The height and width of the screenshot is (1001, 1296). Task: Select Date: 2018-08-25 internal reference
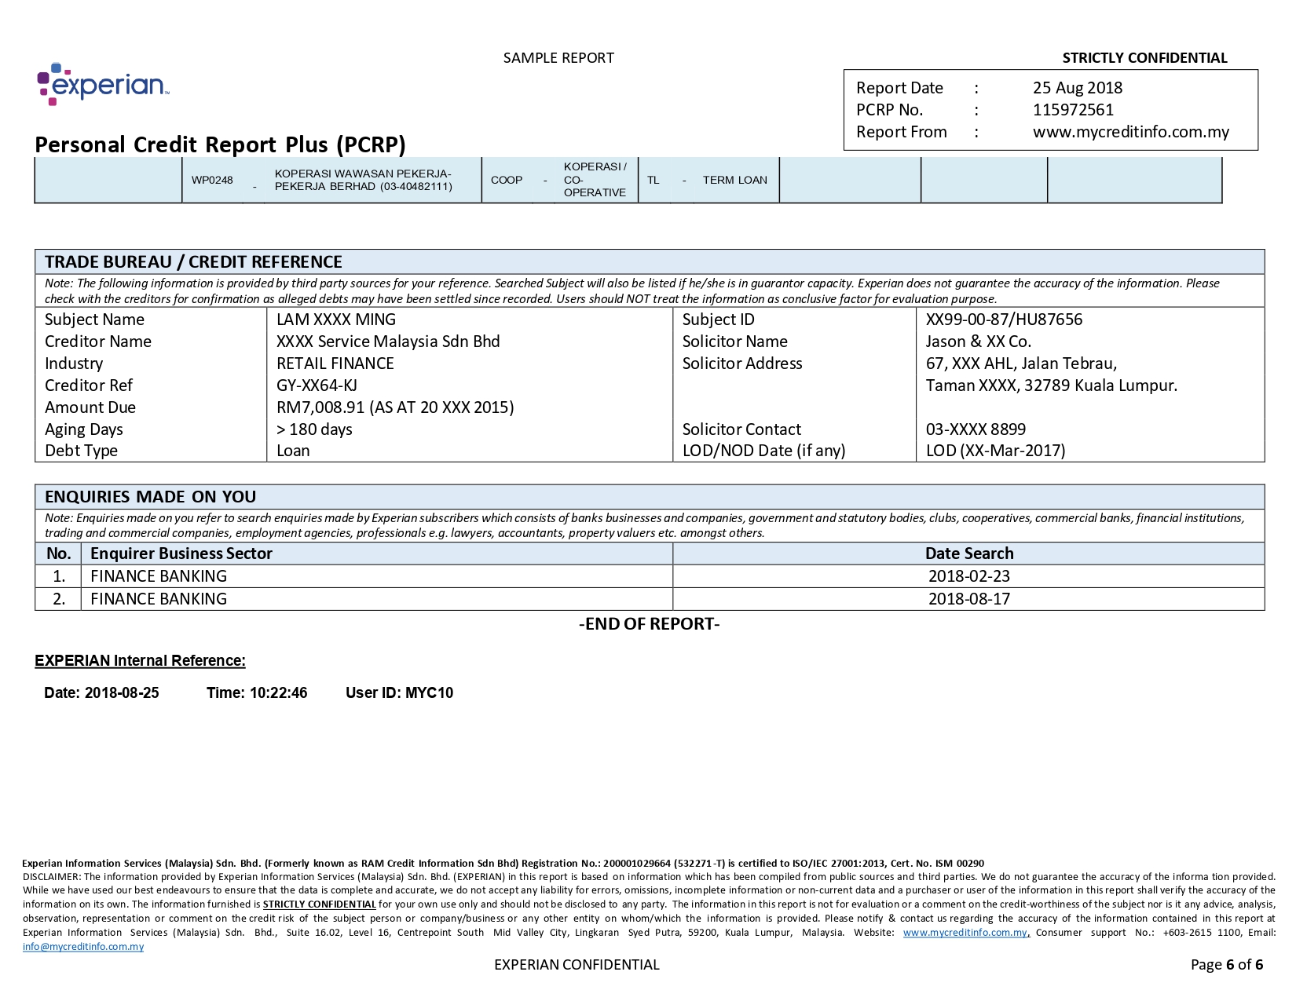click(x=101, y=693)
